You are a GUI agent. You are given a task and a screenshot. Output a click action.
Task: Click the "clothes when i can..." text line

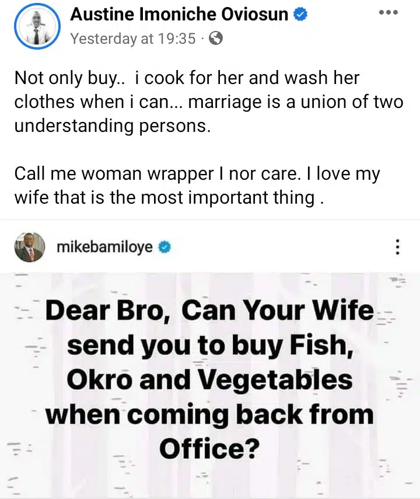(x=208, y=102)
